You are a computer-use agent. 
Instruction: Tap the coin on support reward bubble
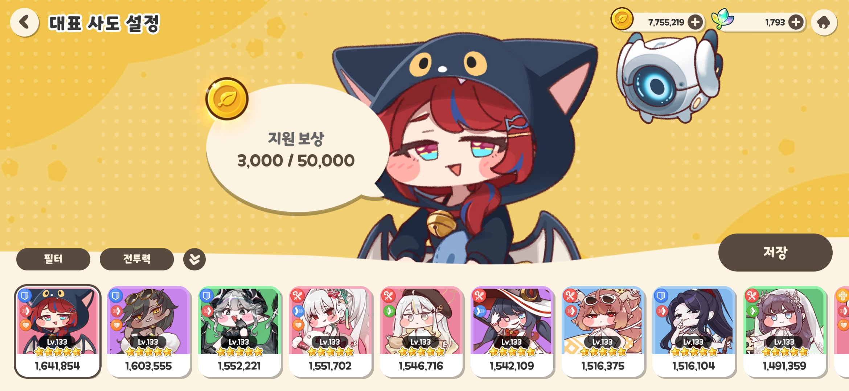(227, 99)
